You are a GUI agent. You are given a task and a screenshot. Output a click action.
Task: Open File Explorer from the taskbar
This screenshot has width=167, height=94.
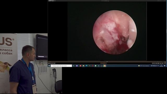[x=83, y=66]
